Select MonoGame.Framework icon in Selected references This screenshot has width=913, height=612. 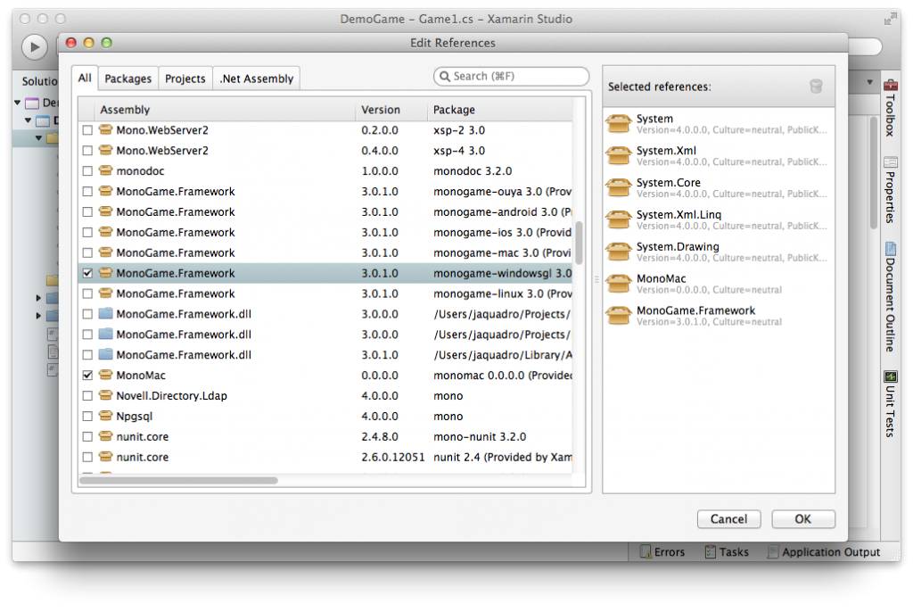619,316
